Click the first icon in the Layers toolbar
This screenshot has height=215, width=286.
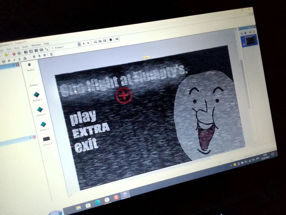242,33
